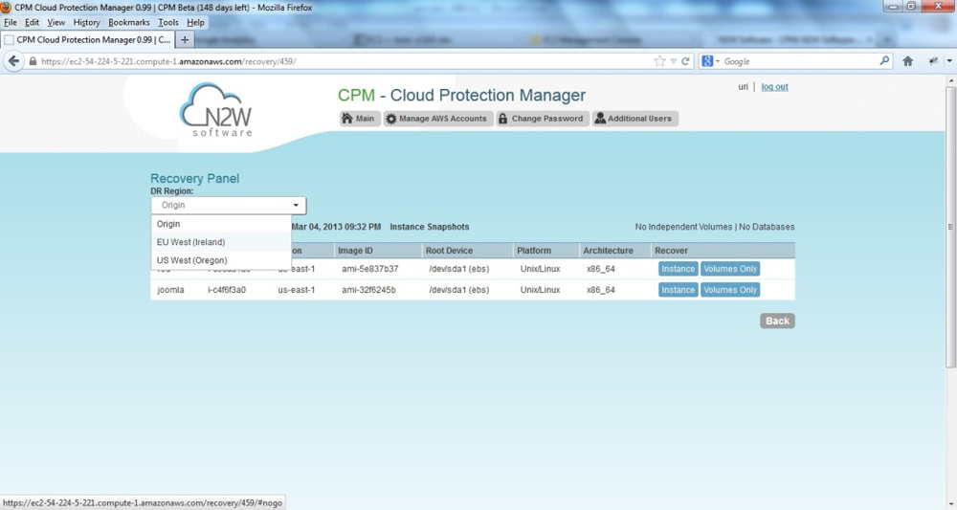Open the DR Region dropdown

pyautogui.click(x=229, y=205)
